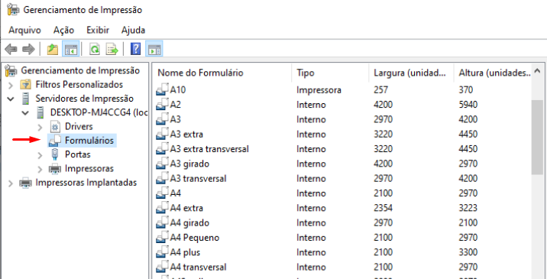Open the Arquivo menu
This screenshot has height=279, width=547.
[x=24, y=30]
